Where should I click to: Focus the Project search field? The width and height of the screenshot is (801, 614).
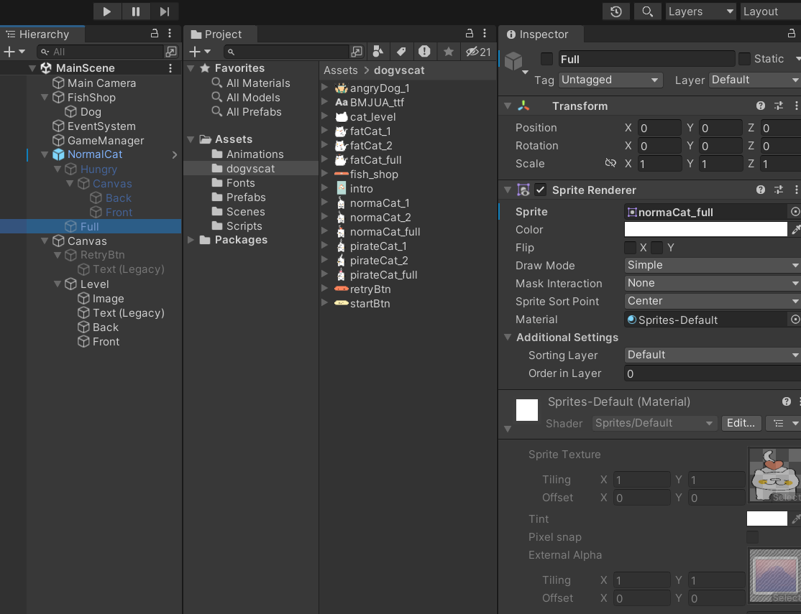tap(286, 52)
